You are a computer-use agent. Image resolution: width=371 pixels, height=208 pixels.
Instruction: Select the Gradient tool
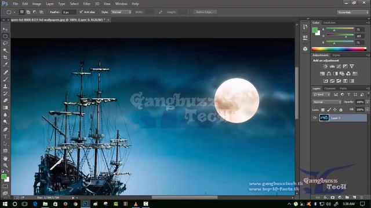pyautogui.click(x=5, y=107)
